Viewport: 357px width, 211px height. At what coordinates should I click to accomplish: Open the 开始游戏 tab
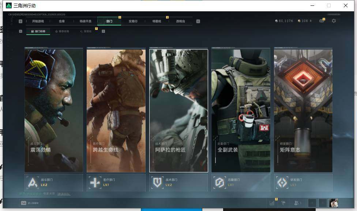pyautogui.click(x=38, y=21)
